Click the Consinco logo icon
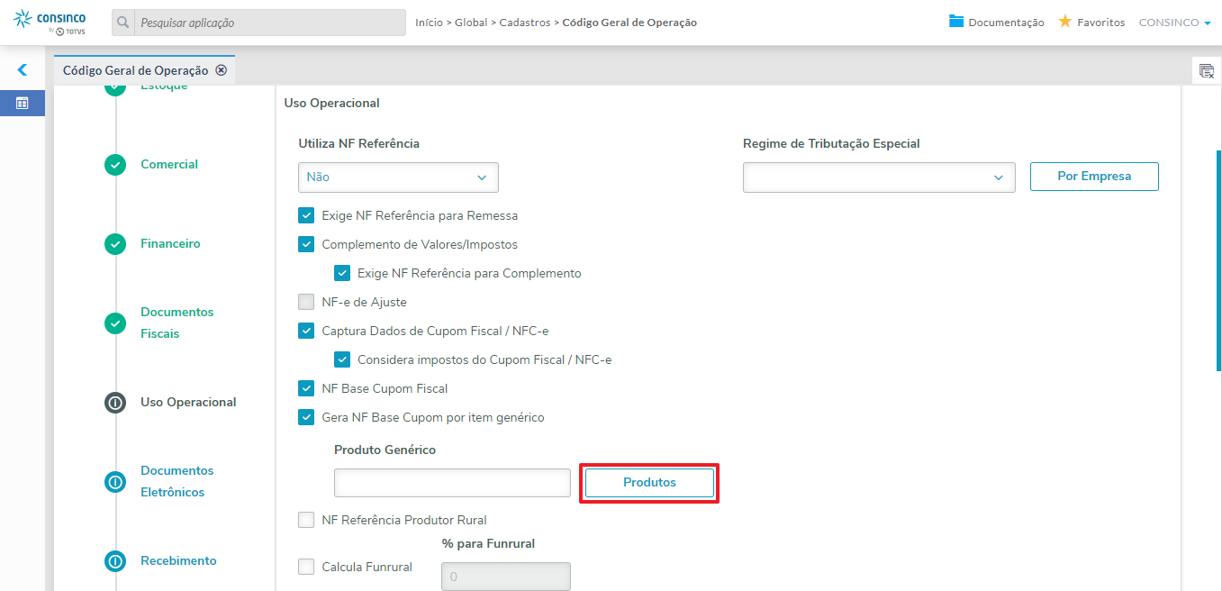The width and height of the screenshot is (1222, 591). click(x=23, y=19)
